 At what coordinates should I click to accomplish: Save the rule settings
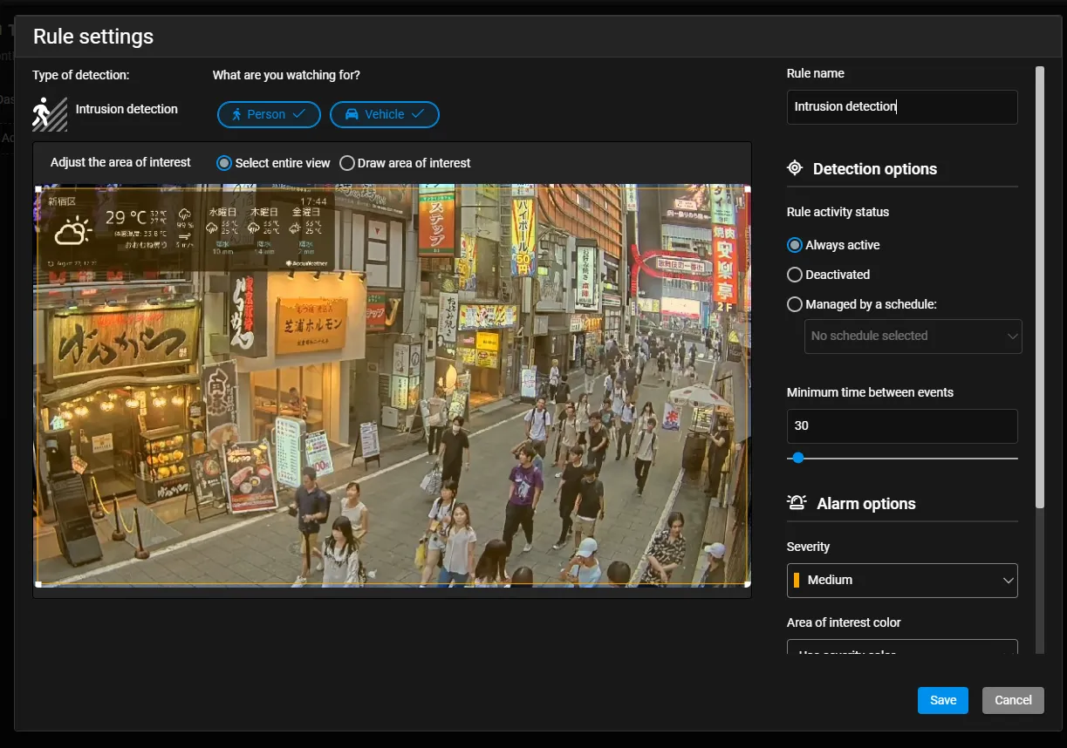coord(943,700)
